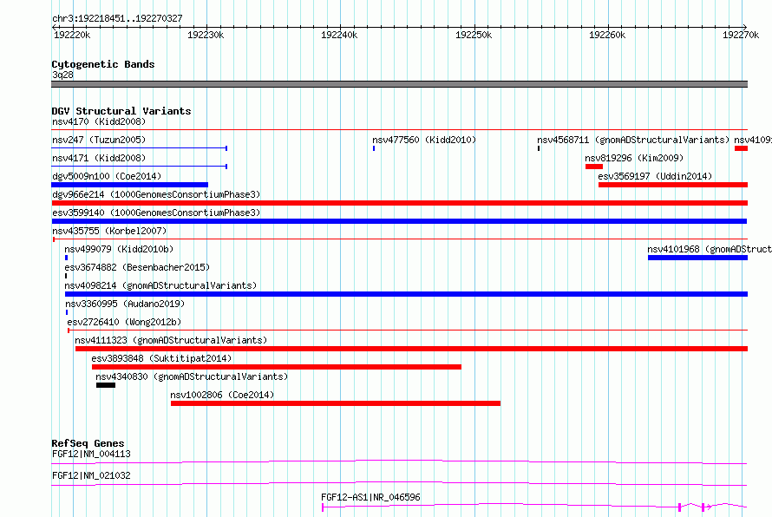Screen dimensions: 772x517
Task: Select the esv3569197 (Uddin2014) label
Action: point(655,176)
